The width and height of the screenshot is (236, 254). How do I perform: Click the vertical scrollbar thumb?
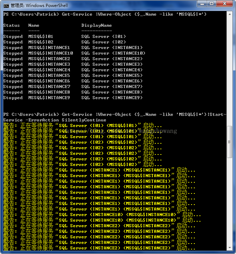pos(230,142)
